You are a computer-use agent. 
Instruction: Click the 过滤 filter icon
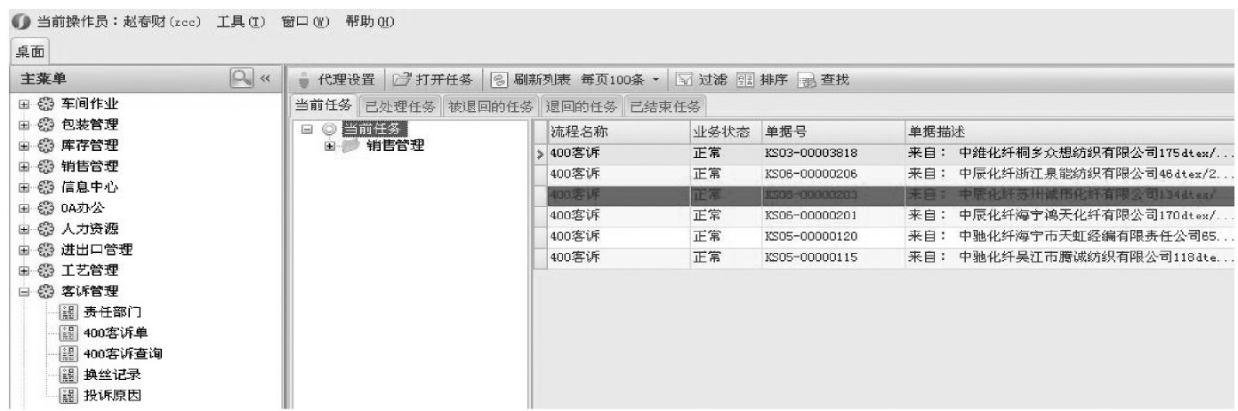(x=683, y=80)
